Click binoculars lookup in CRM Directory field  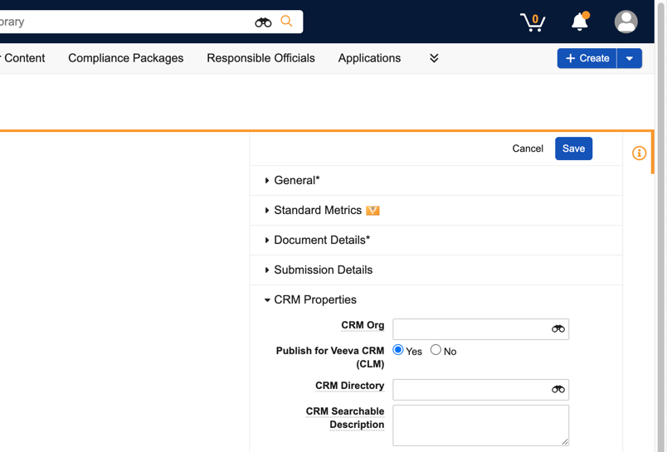click(558, 389)
